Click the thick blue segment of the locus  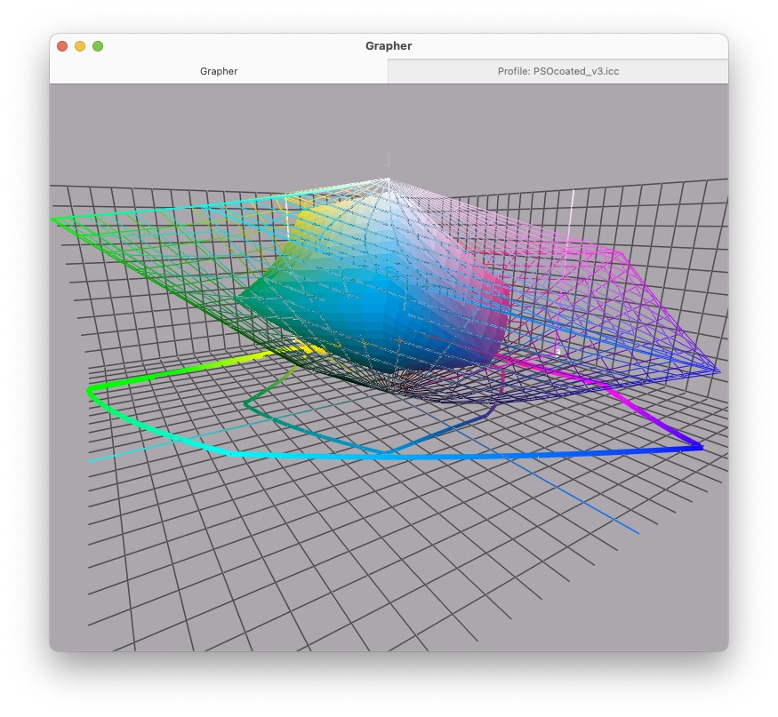click(x=622, y=451)
